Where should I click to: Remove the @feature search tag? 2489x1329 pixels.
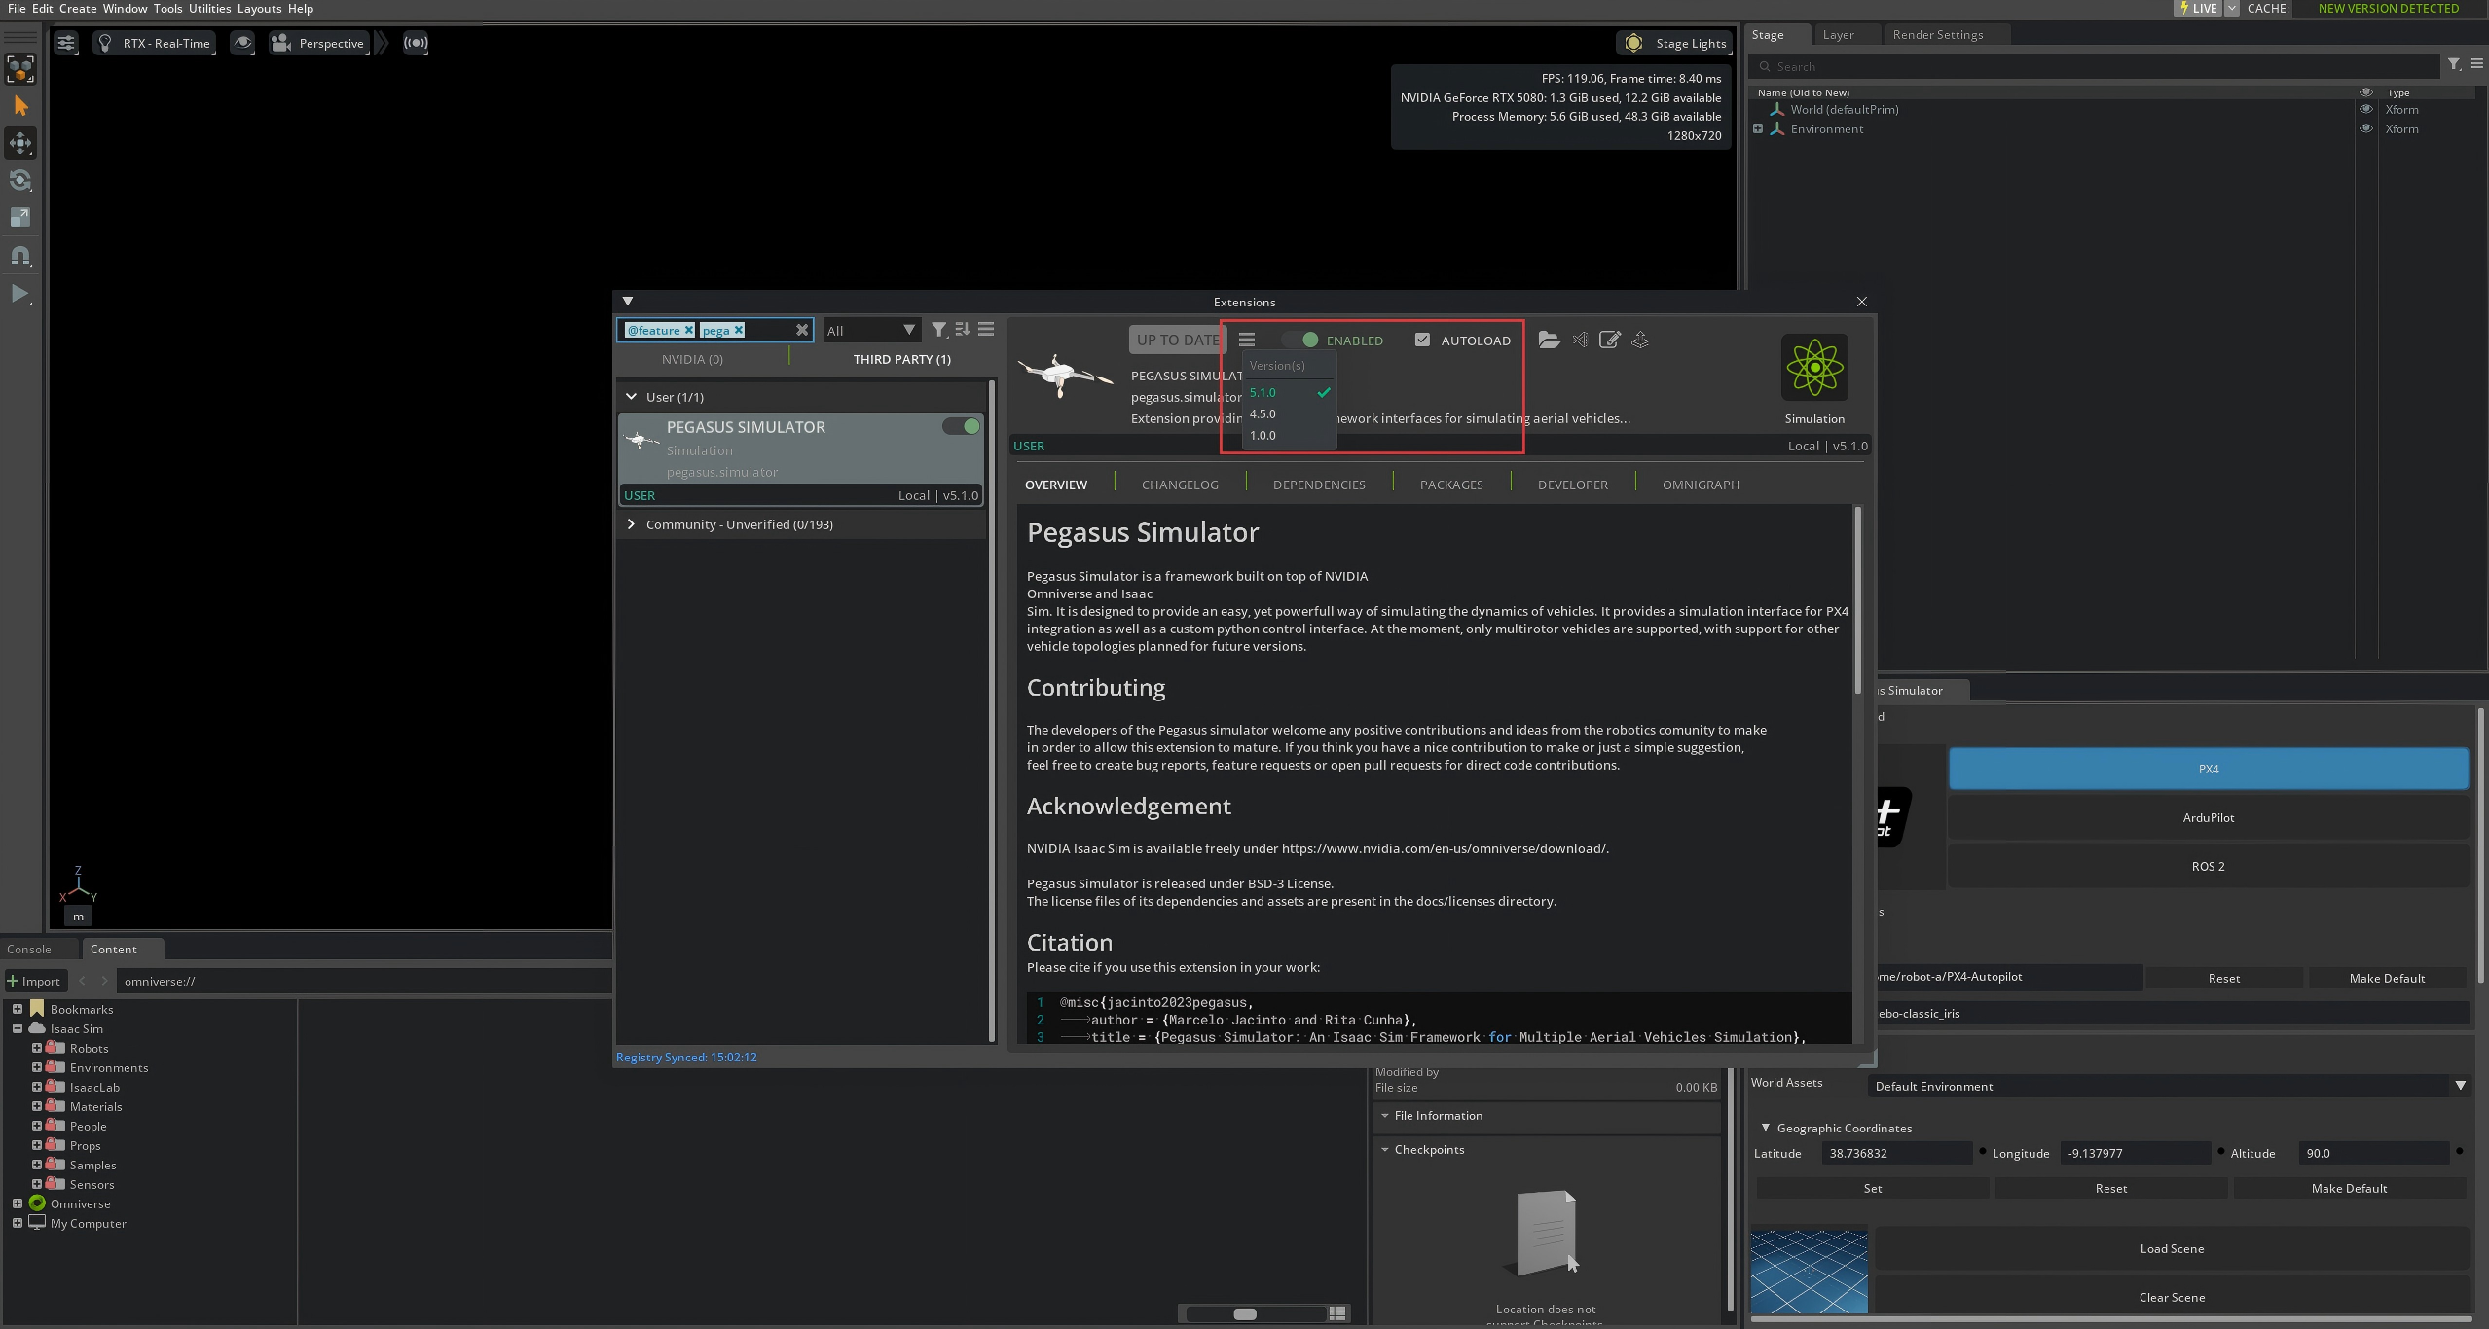[688, 330]
